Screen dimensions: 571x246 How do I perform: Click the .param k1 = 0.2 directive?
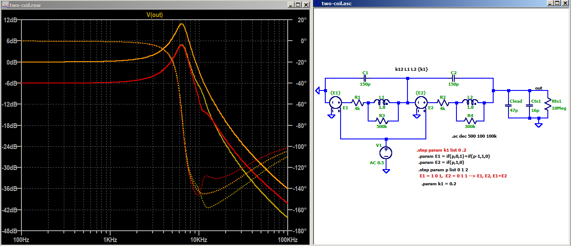[439, 184]
